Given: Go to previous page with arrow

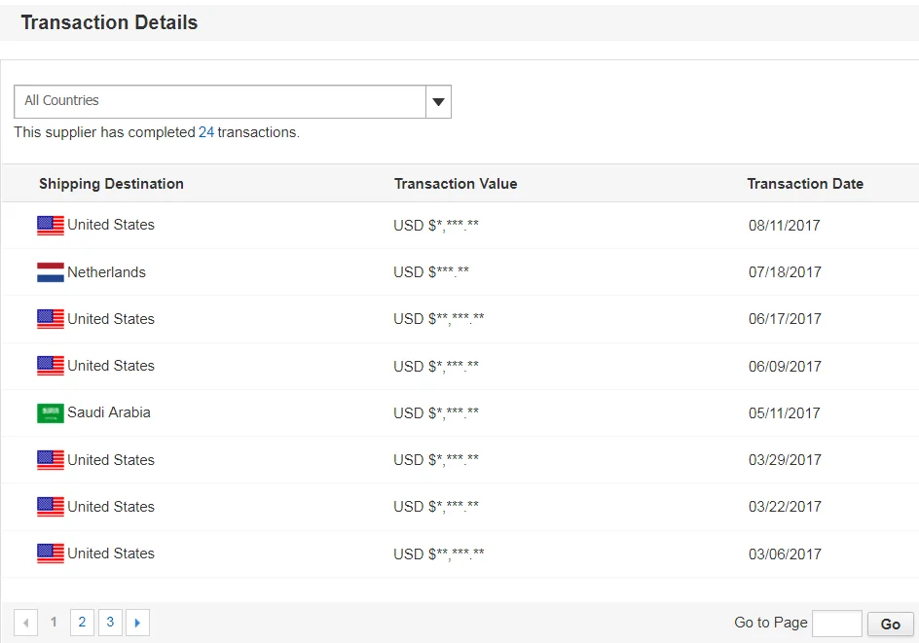Looking at the screenshot, I should pos(26,623).
